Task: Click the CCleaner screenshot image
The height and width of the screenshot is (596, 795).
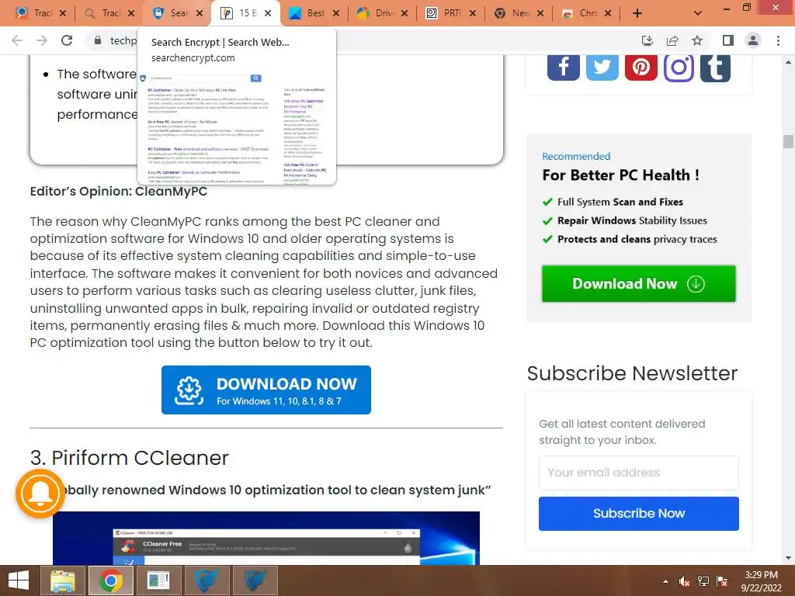Action: click(x=266, y=539)
